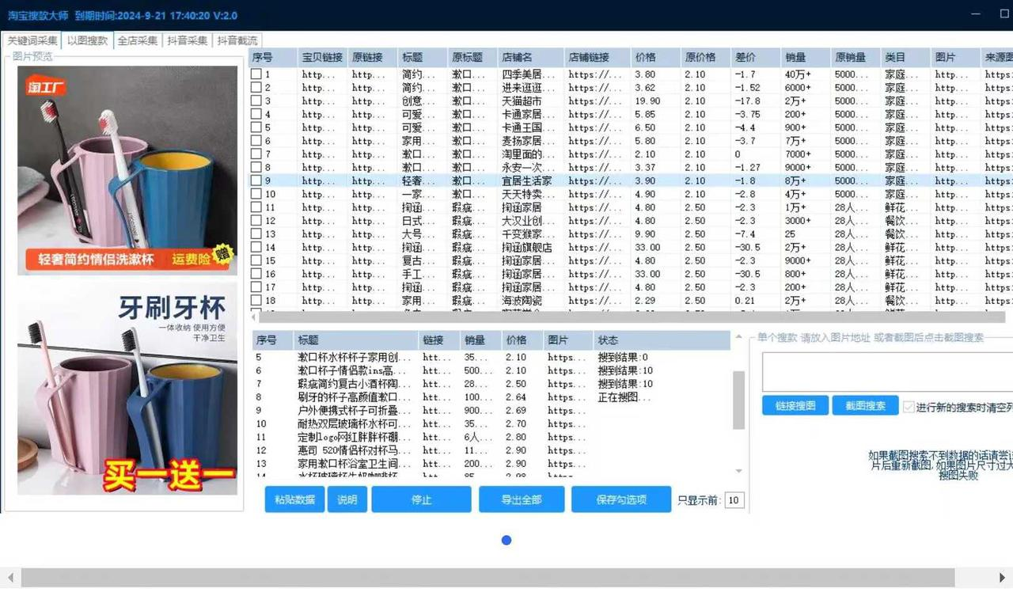The width and height of the screenshot is (1013, 592).
Task: Start a 链接搜图 link search
Action: pos(795,406)
